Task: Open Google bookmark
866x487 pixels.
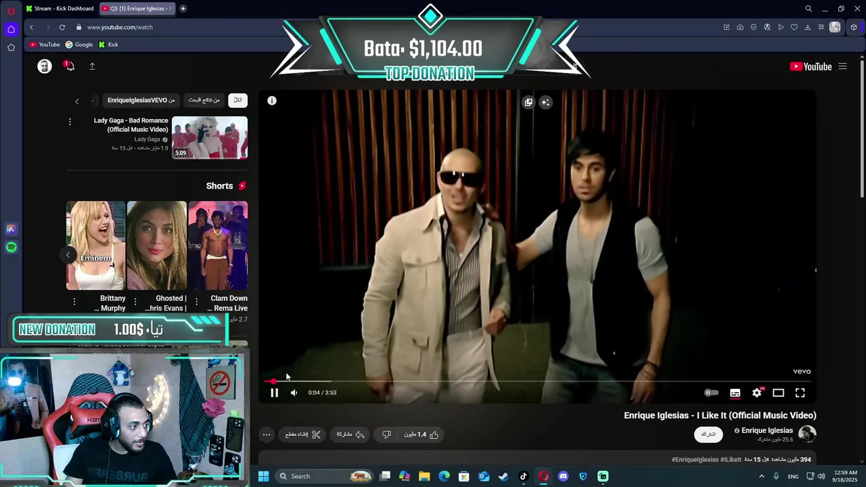Action: [79, 45]
